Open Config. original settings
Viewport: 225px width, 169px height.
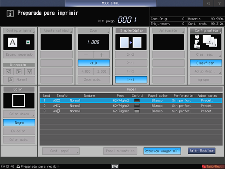(19, 30)
